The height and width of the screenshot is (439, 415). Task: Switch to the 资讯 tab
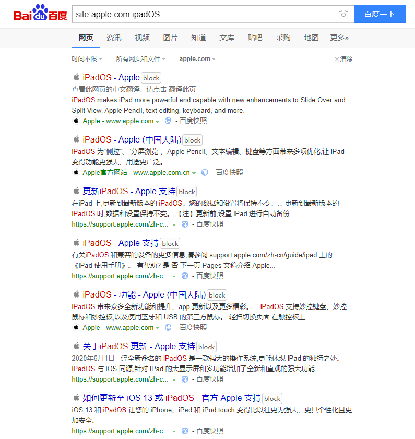114,38
